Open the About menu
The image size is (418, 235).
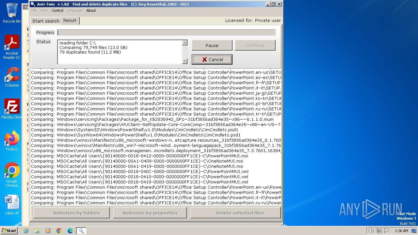91,10
